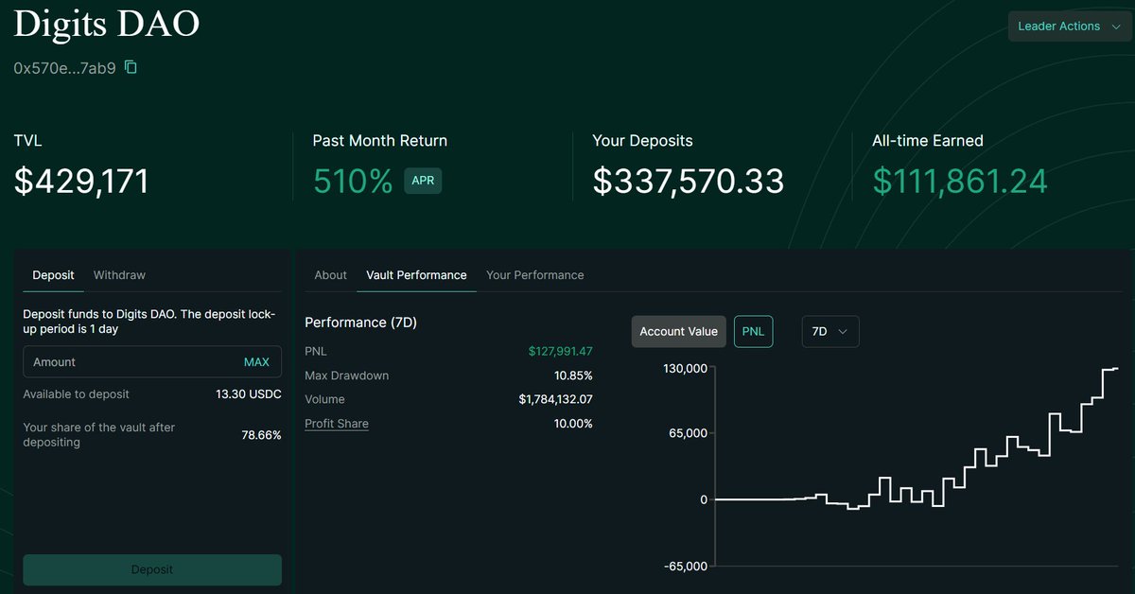Open the Leader Actions dropdown
Image resolution: width=1135 pixels, height=594 pixels.
(x=1069, y=26)
